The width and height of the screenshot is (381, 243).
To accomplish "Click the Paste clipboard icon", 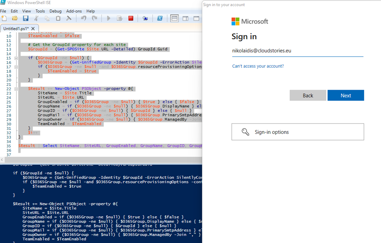I will point(58,19).
